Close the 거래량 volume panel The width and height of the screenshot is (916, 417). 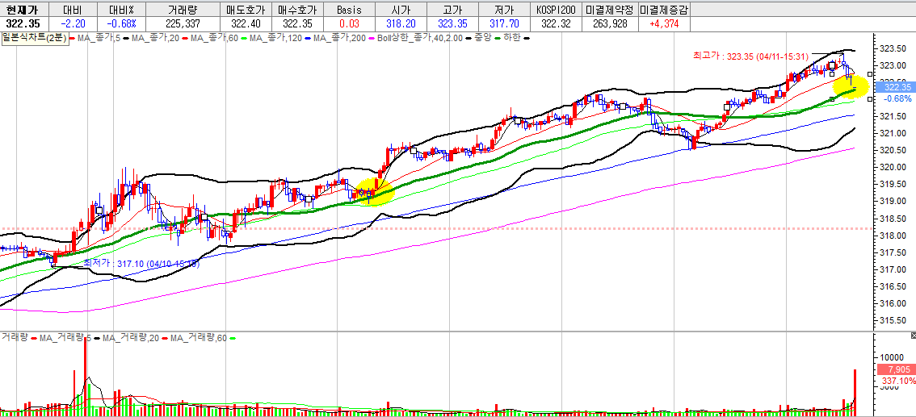coord(913,336)
